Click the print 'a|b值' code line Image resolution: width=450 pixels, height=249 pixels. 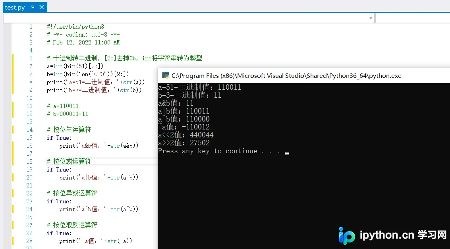point(99,178)
